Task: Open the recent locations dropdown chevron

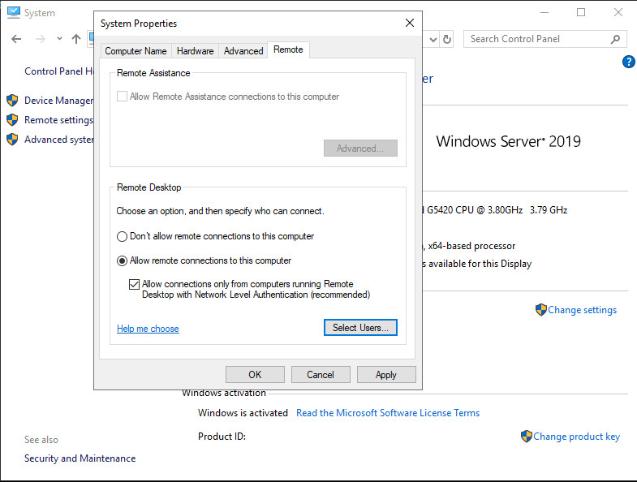Action: (59, 39)
